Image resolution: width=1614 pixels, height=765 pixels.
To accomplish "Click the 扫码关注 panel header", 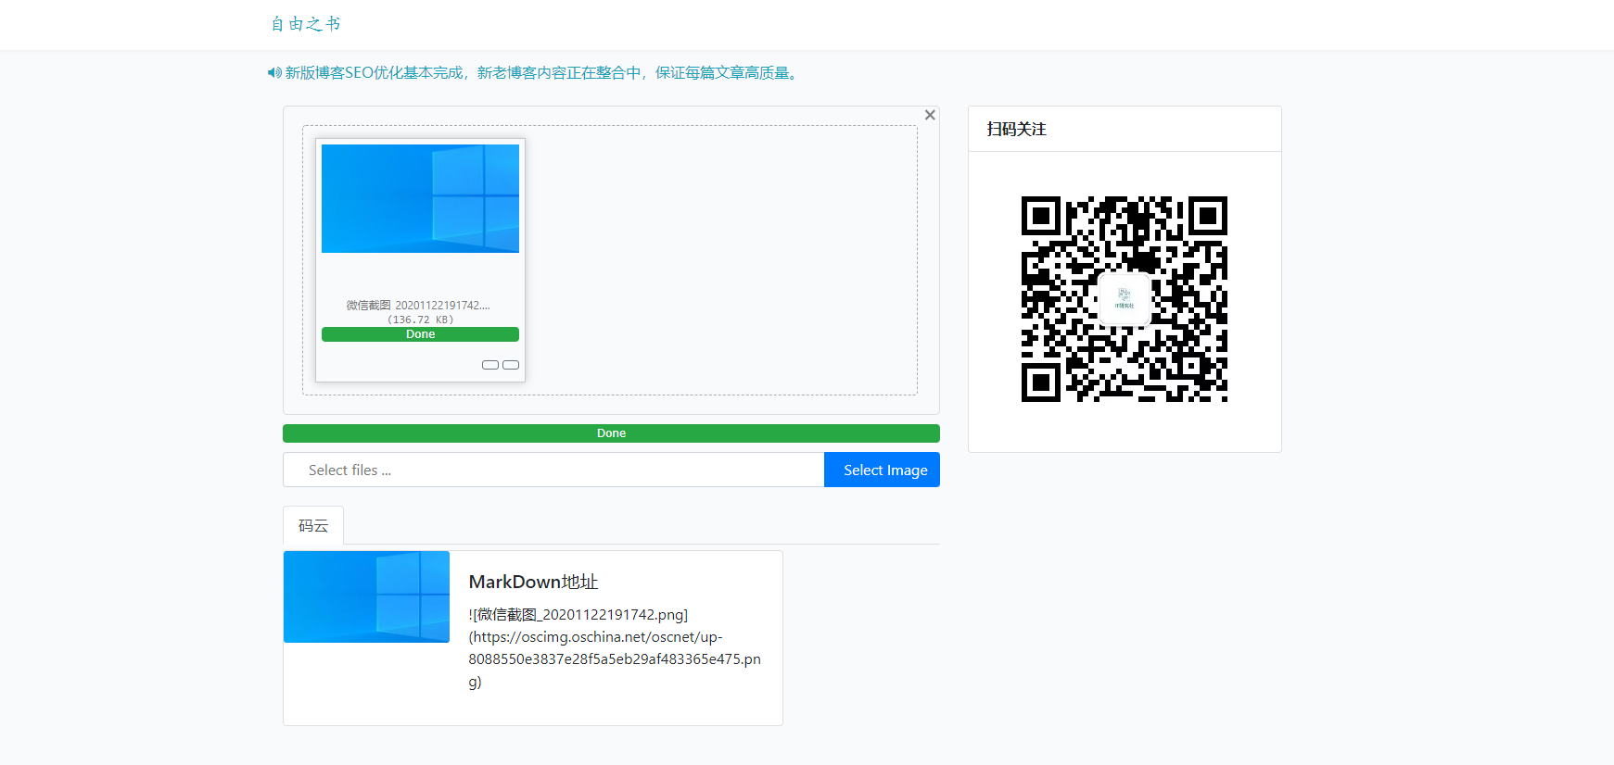I will (x=1125, y=129).
